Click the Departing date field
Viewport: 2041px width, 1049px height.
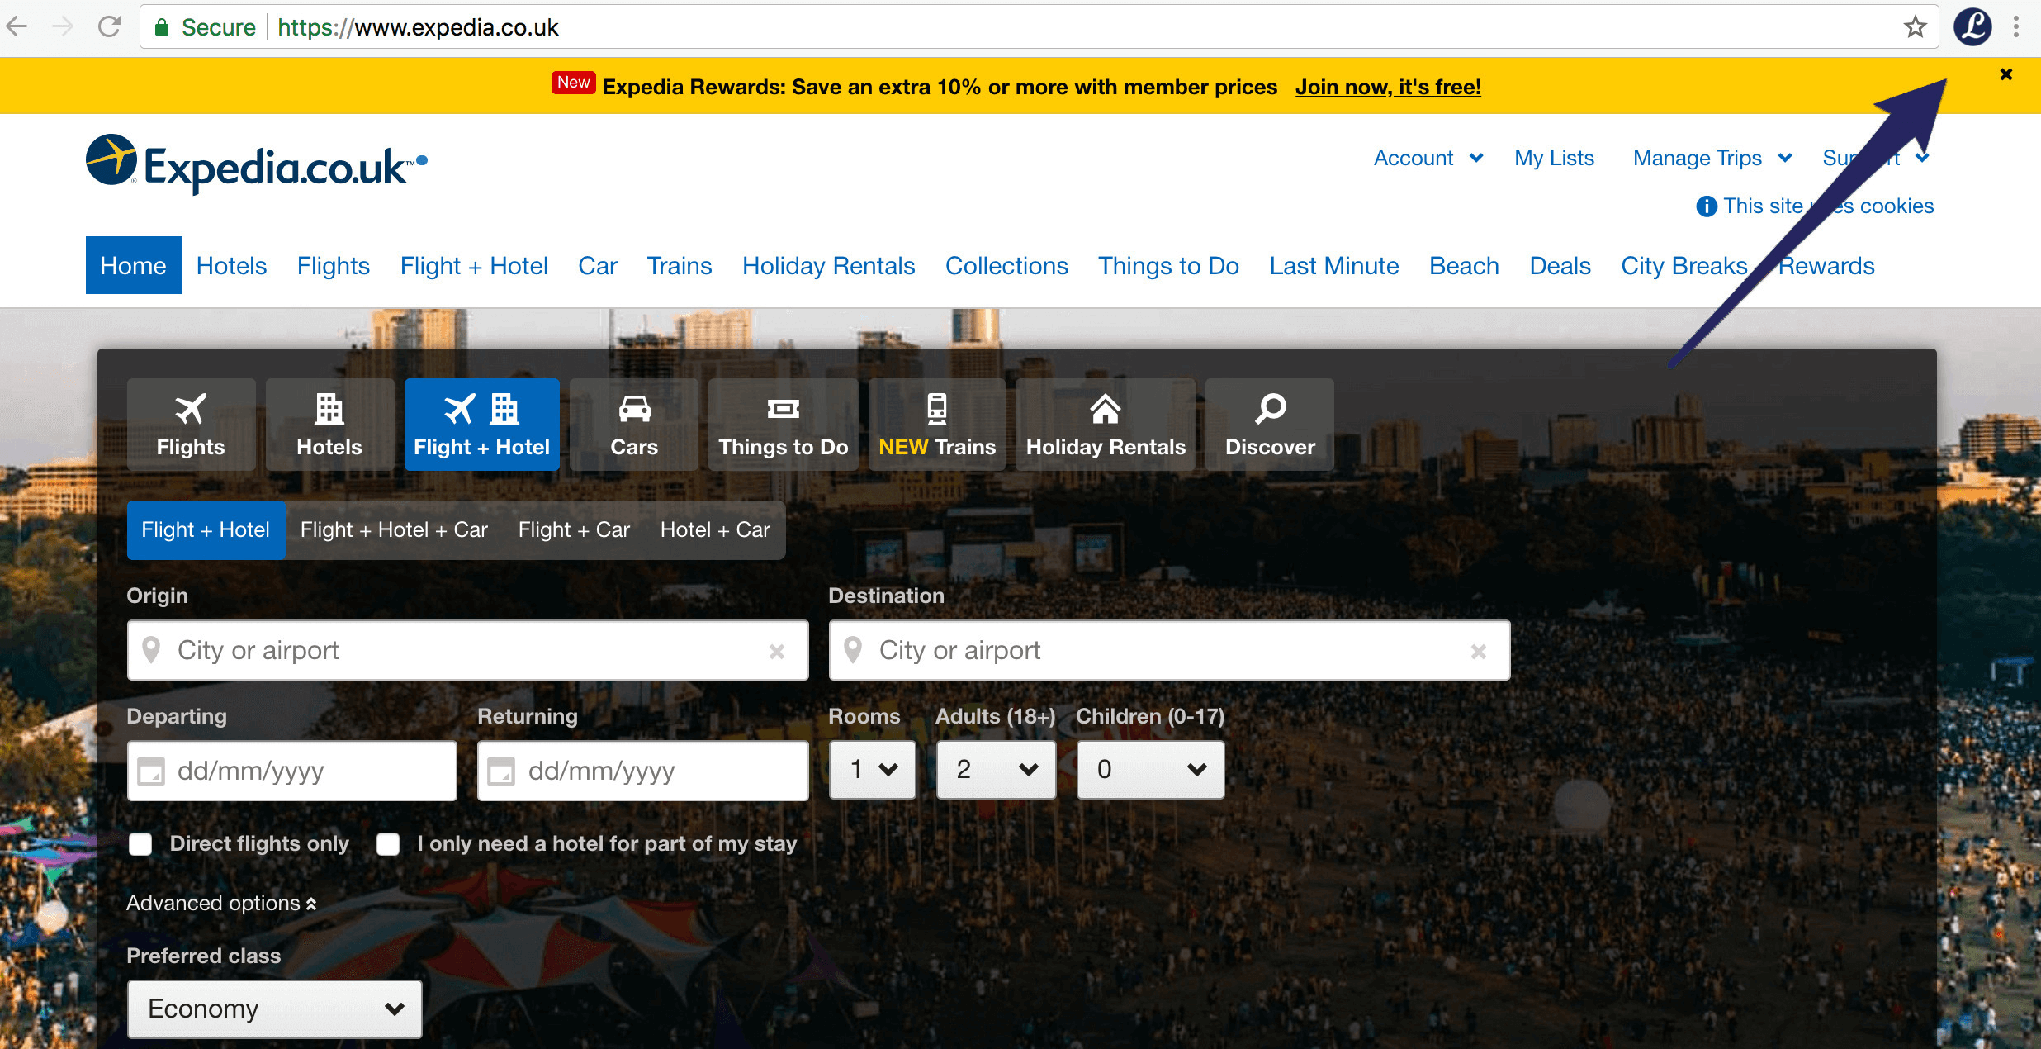click(292, 771)
